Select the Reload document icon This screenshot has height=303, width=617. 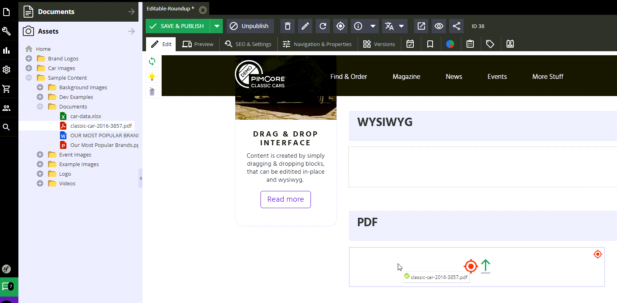323,26
